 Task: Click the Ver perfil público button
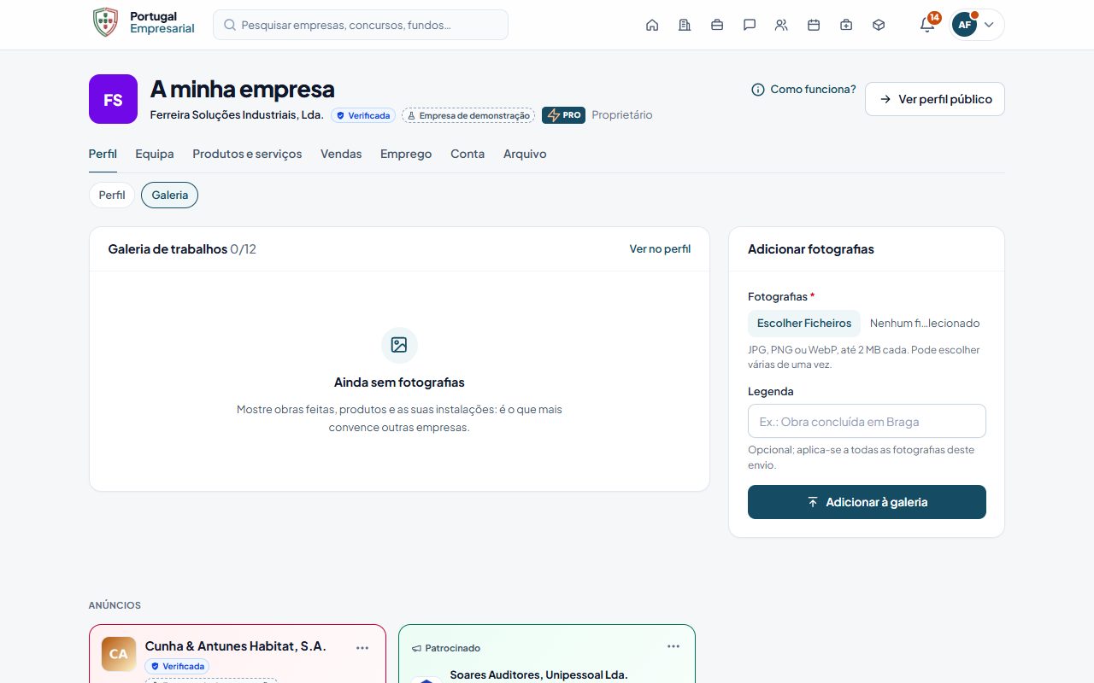pos(935,99)
